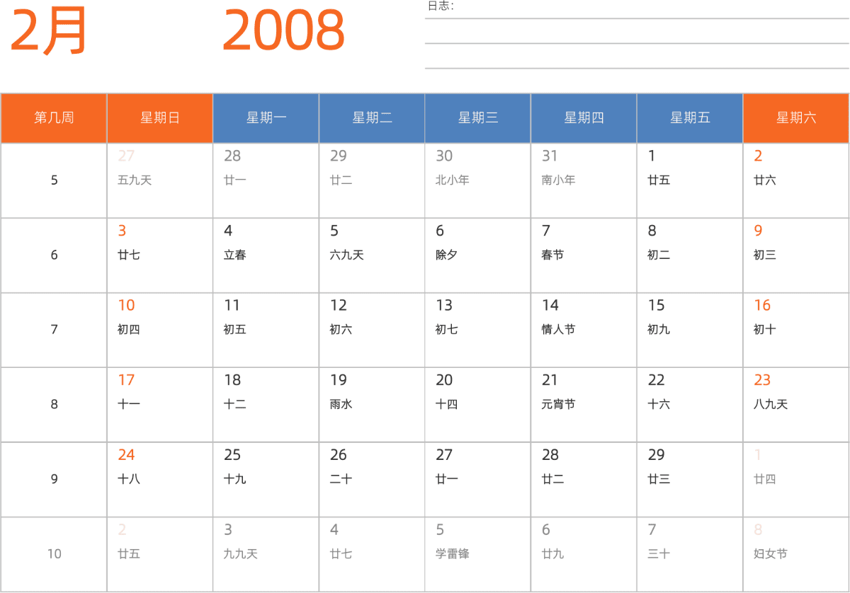Select the day labeled 妇女节
Viewport: 850px width, 593px height.
tap(796, 554)
